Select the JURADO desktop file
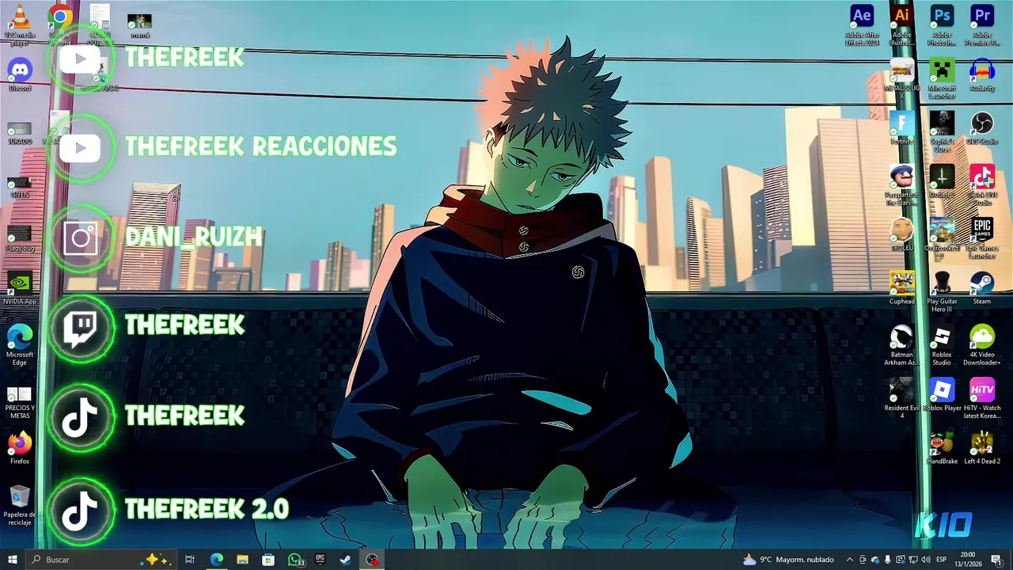Image resolution: width=1013 pixels, height=570 pixels. pyautogui.click(x=19, y=132)
